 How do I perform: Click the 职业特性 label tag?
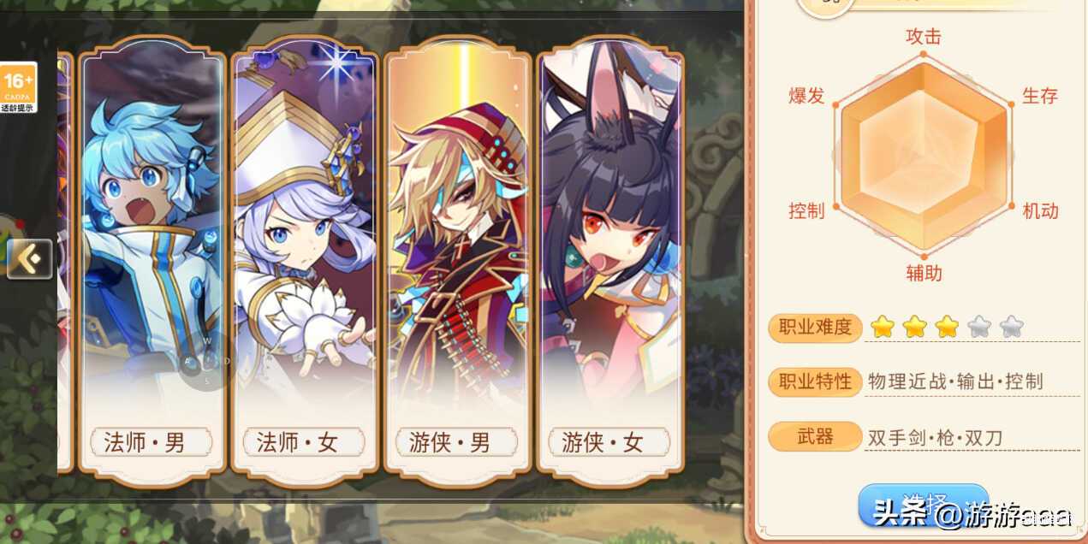coord(815,381)
